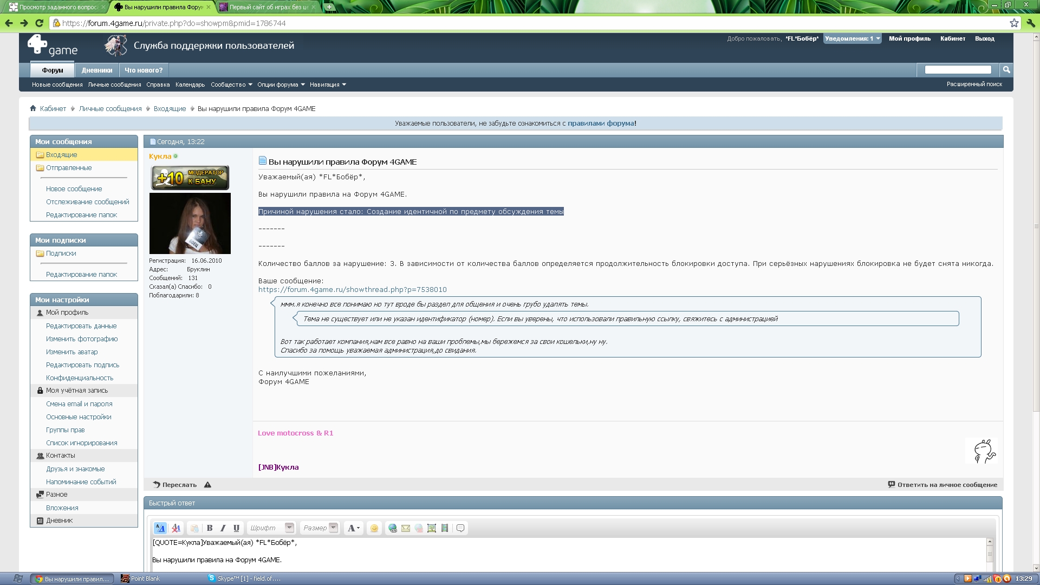Insert image using the picture icon

432,528
